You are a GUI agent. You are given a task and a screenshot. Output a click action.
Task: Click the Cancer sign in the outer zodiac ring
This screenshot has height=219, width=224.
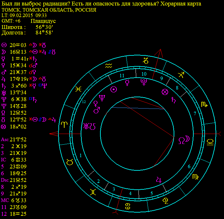coord(128,206)
